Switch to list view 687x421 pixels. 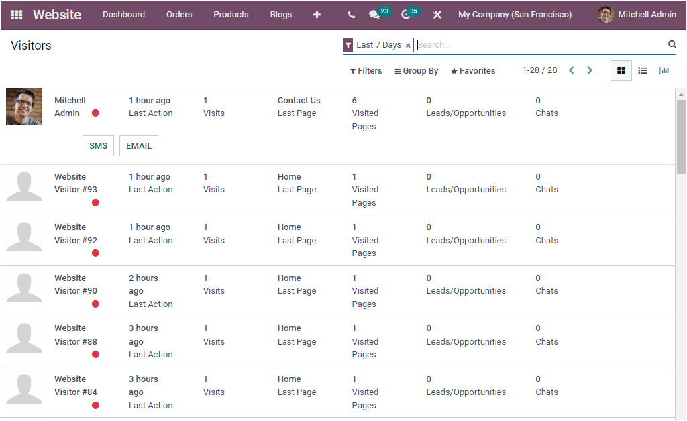click(642, 70)
